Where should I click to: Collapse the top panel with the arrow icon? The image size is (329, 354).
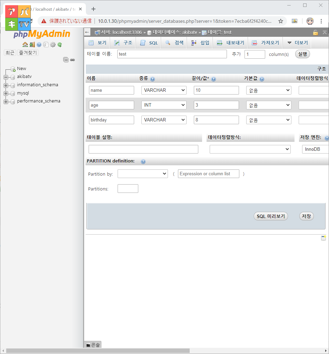(325, 32)
